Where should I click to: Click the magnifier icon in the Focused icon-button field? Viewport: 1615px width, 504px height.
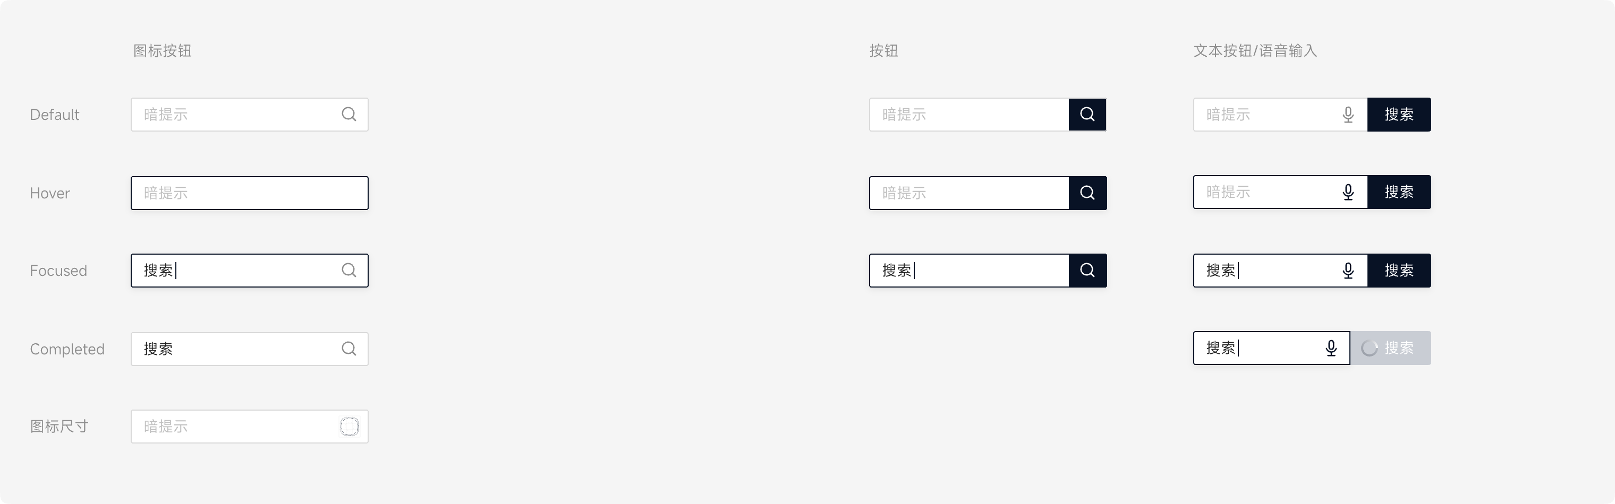pyautogui.click(x=349, y=271)
